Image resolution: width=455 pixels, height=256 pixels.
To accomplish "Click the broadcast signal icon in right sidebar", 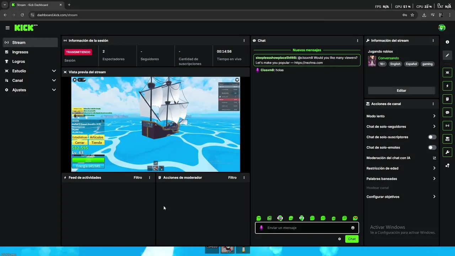I will pos(447,126).
